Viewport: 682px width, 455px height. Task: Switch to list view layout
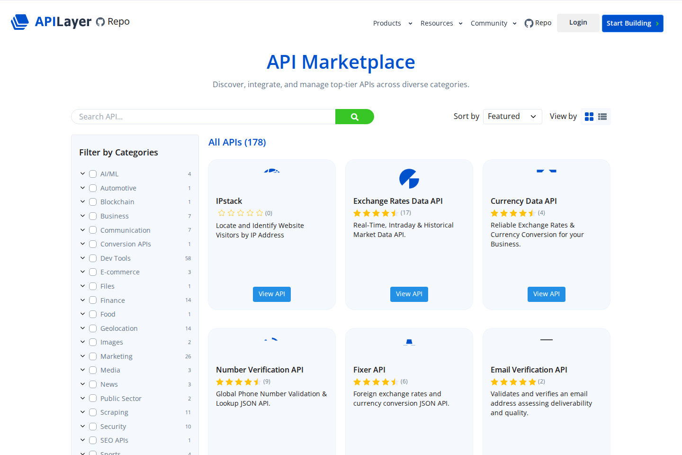click(x=602, y=116)
